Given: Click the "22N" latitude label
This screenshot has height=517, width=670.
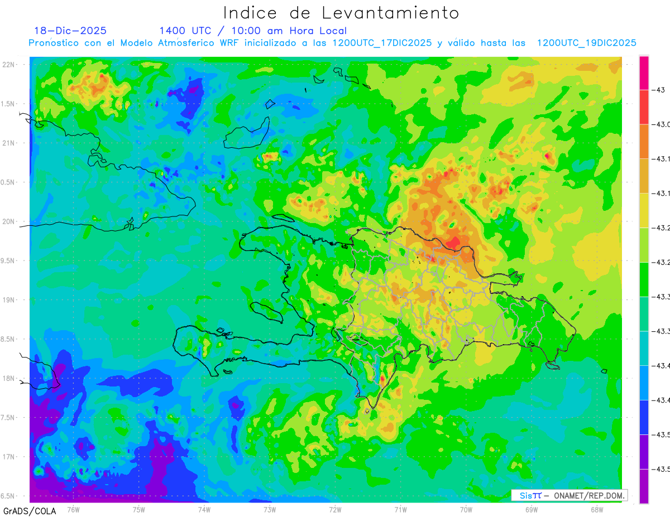Looking at the screenshot, I should click(9, 65).
